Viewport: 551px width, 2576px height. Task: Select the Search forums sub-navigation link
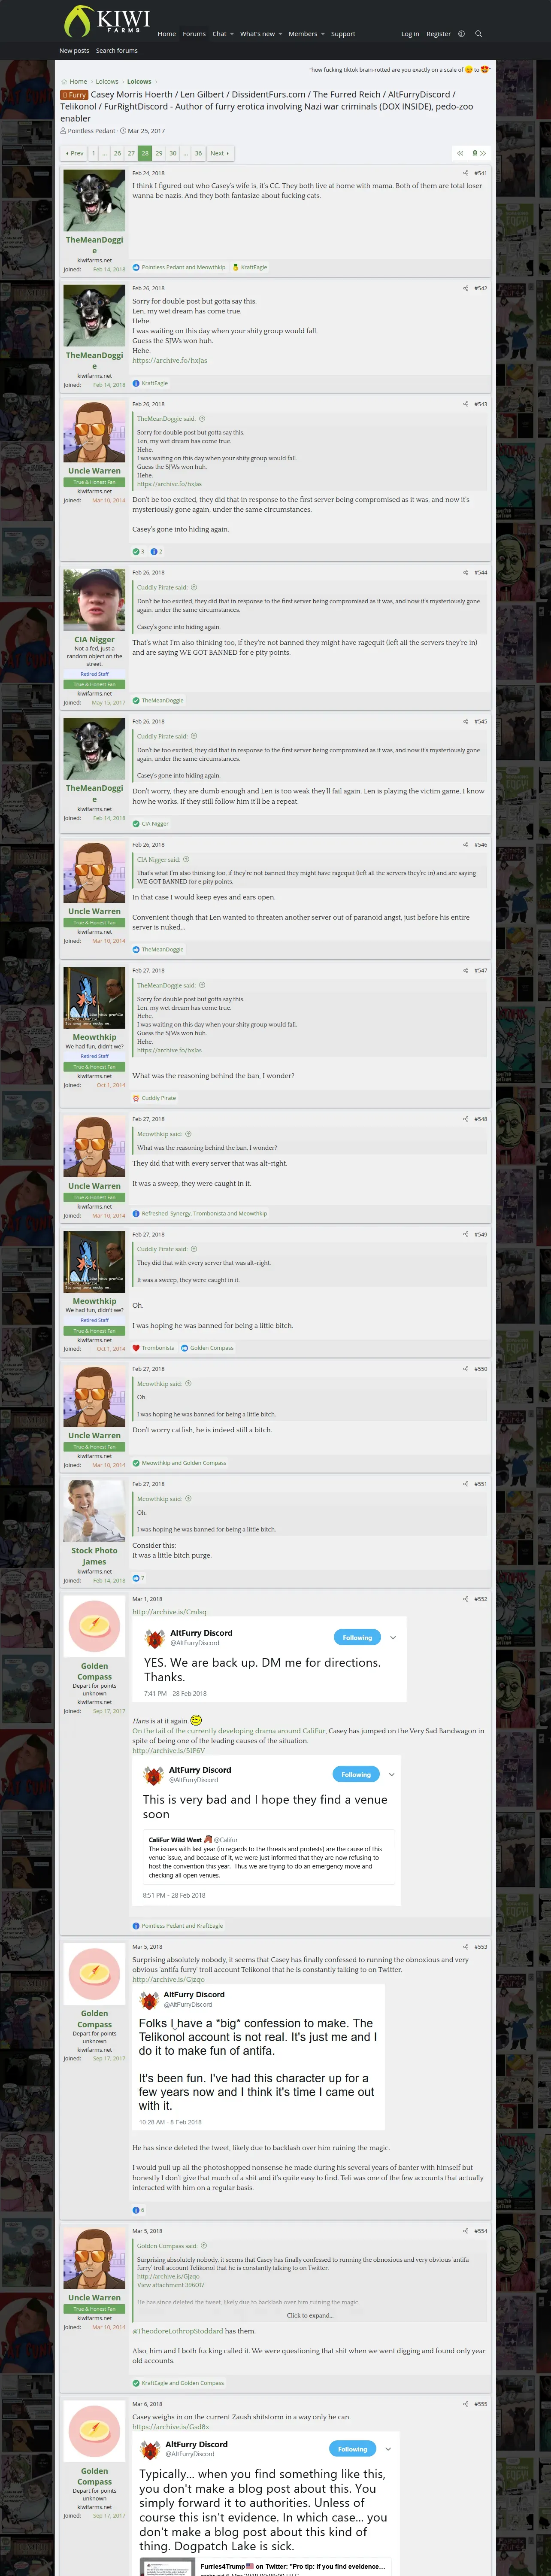point(117,50)
